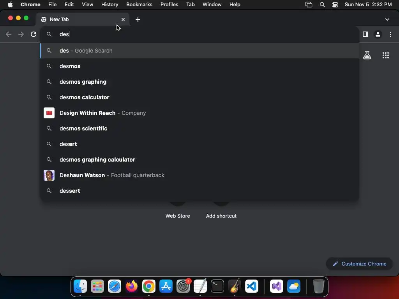Open a new tab with the plus button
Screen dimensions: 399x299
coord(138,19)
